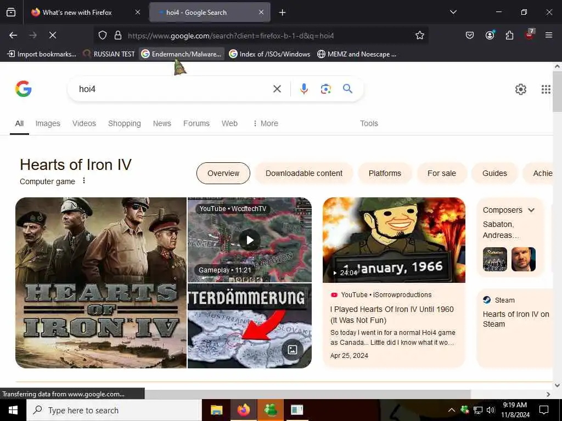562x421 pixels.
Task: Open the Andreas composer portrait thumbnail
Action: [523, 259]
